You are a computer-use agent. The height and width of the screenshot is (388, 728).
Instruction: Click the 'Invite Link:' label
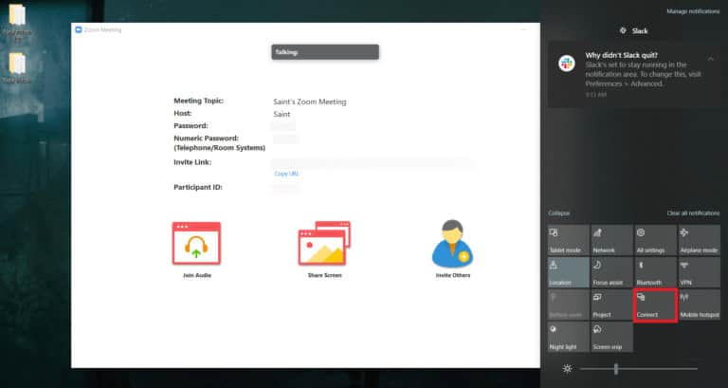pyautogui.click(x=192, y=162)
